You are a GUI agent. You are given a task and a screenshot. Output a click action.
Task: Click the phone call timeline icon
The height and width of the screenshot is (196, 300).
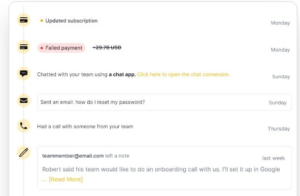[24, 126]
